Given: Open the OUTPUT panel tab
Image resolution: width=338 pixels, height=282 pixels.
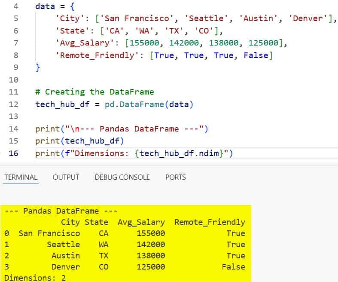Looking at the screenshot, I should click(x=66, y=178).
